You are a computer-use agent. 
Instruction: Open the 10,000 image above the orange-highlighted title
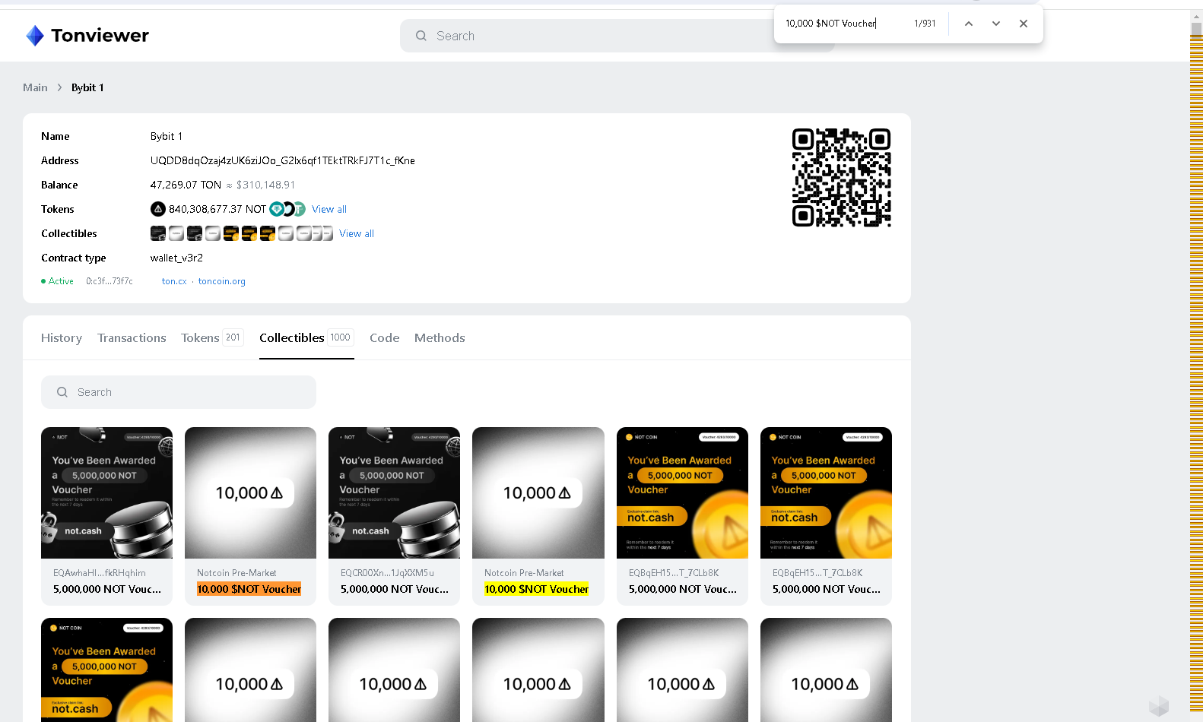point(250,492)
